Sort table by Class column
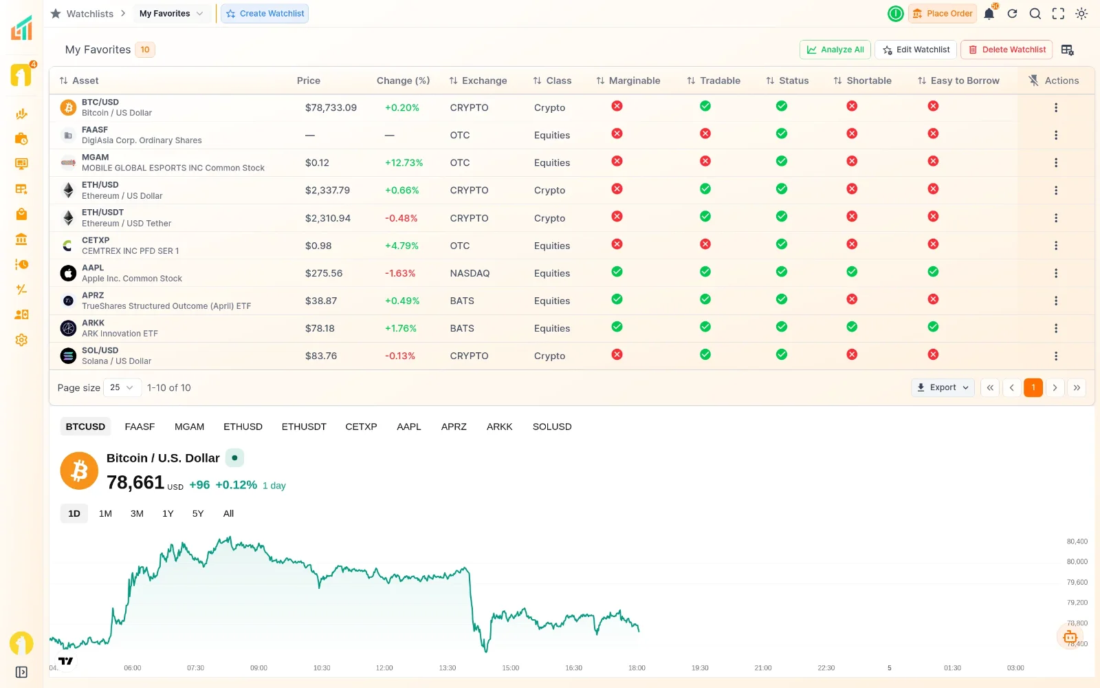The height and width of the screenshot is (688, 1100). click(x=552, y=80)
